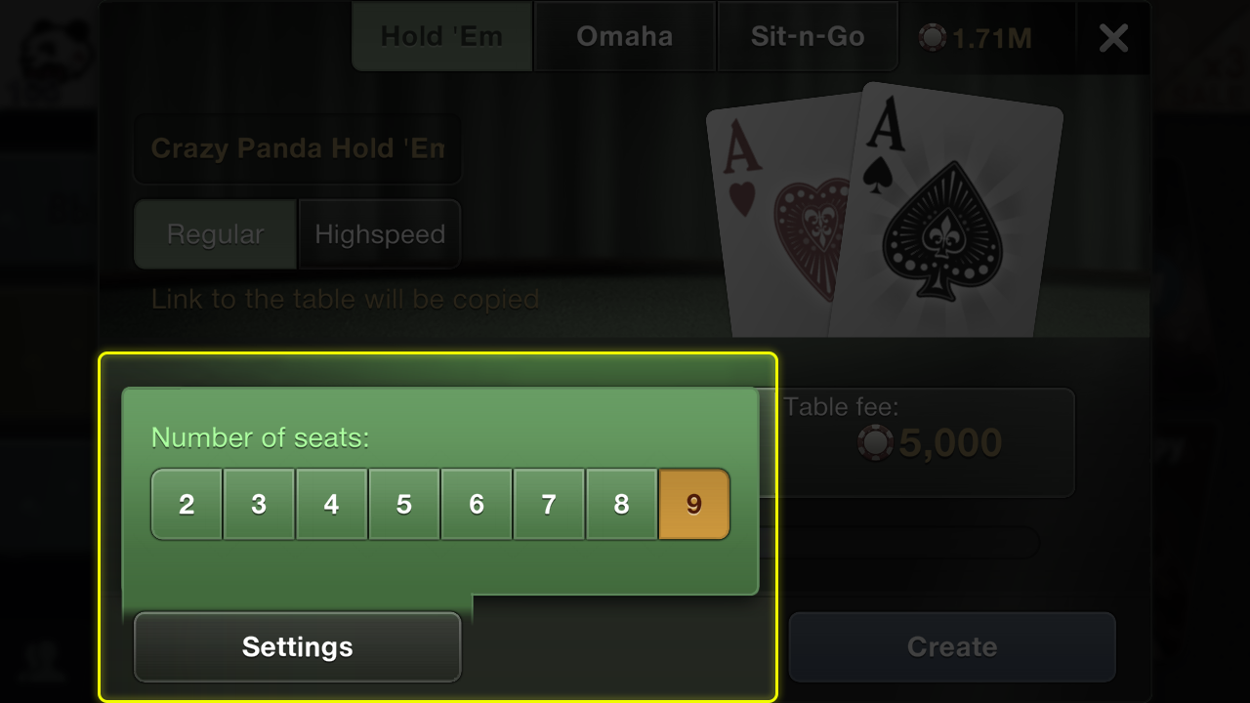The width and height of the screenshot is (1250, 703).
Task: Select 3 seats option
Action: coord(259,504)
